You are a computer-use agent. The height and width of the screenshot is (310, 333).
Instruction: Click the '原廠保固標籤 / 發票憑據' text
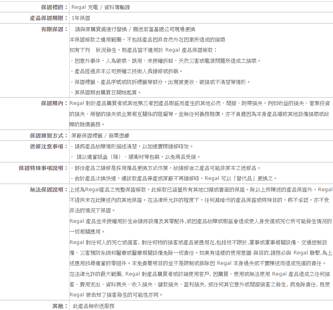[x=100, y=136]
